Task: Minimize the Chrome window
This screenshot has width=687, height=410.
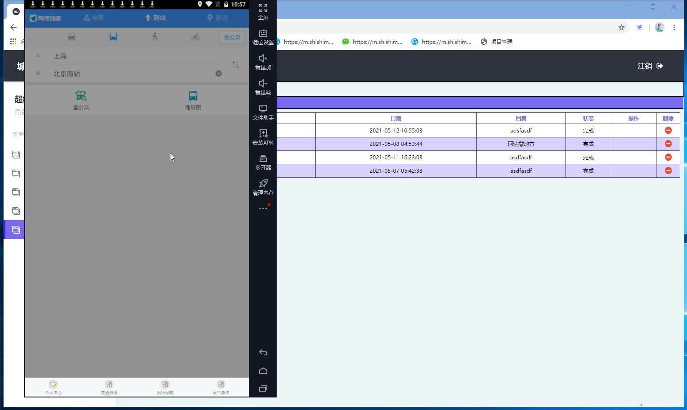Action: click(632, 7)
